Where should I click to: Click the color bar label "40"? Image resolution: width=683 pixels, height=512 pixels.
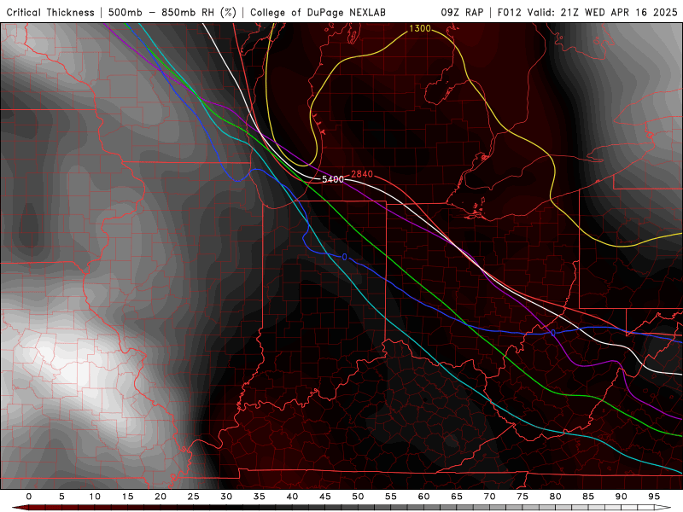(x=292, y=497)
